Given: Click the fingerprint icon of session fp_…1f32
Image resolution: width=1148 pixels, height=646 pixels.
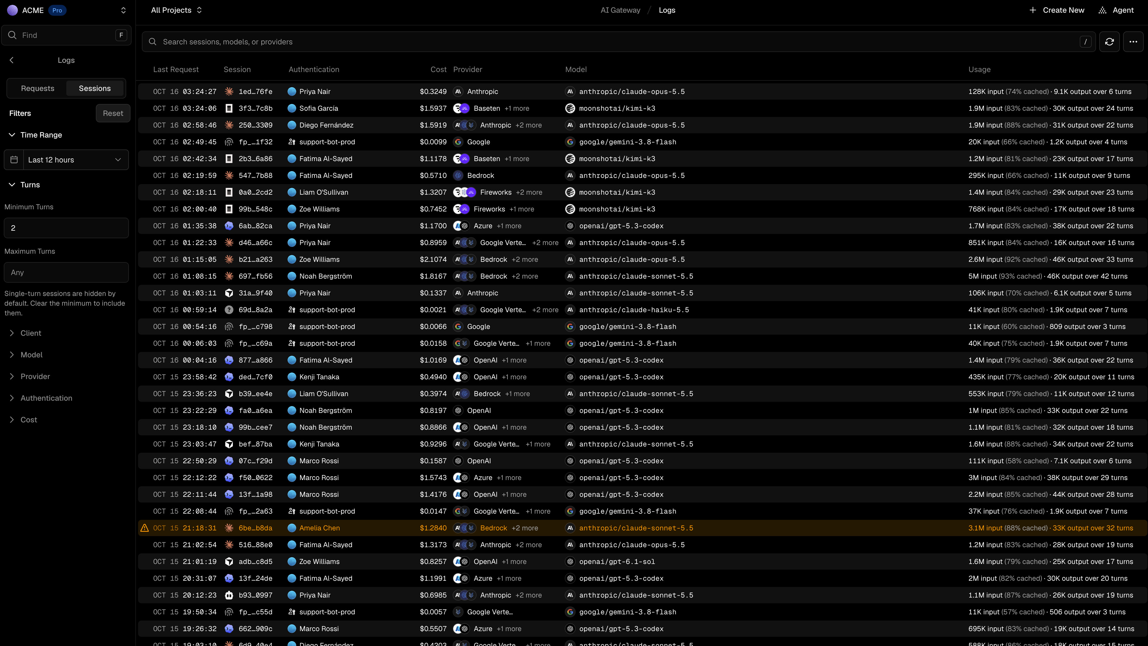Looking at the screenshot, I should [x=229, y=142].
